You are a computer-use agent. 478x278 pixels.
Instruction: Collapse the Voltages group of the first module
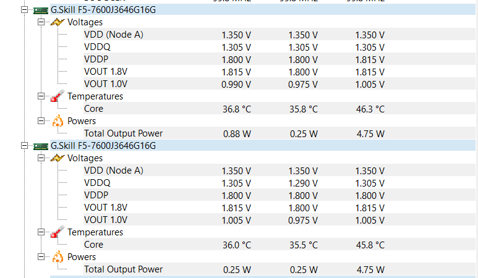[x=41, y=22]
